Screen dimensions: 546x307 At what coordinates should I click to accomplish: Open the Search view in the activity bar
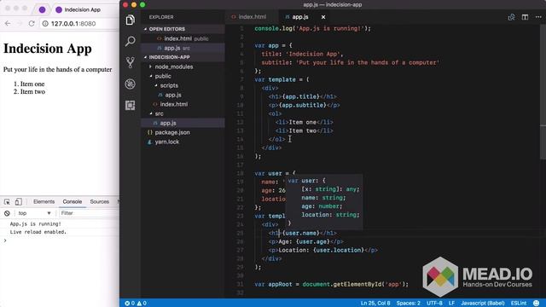[130, 42]
